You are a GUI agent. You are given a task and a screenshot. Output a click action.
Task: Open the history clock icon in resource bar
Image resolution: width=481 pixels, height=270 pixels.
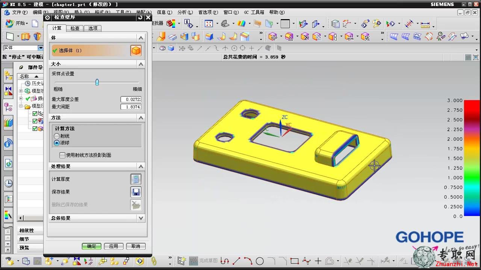pyautogui.click(x=8, y=183)
